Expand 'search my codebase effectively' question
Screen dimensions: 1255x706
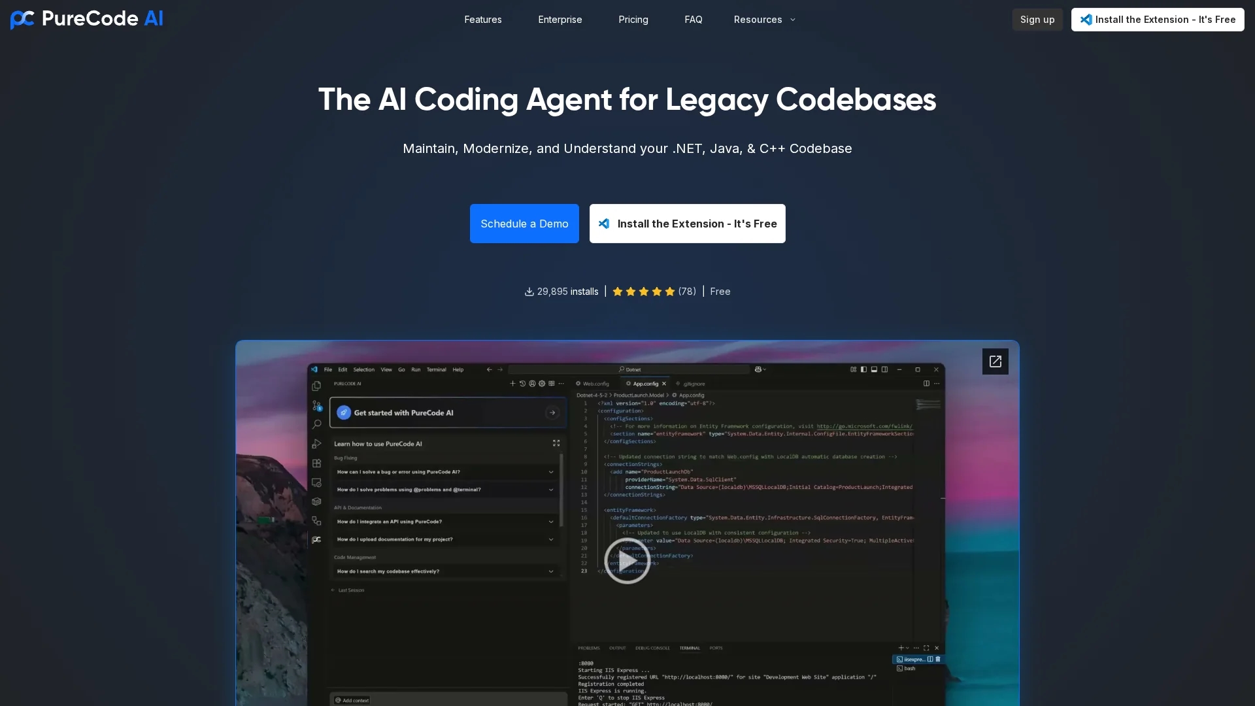(446, 571)
